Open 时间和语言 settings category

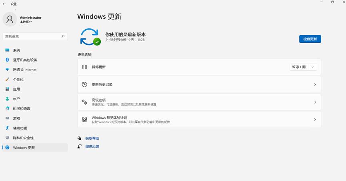[x=35, y=108]
